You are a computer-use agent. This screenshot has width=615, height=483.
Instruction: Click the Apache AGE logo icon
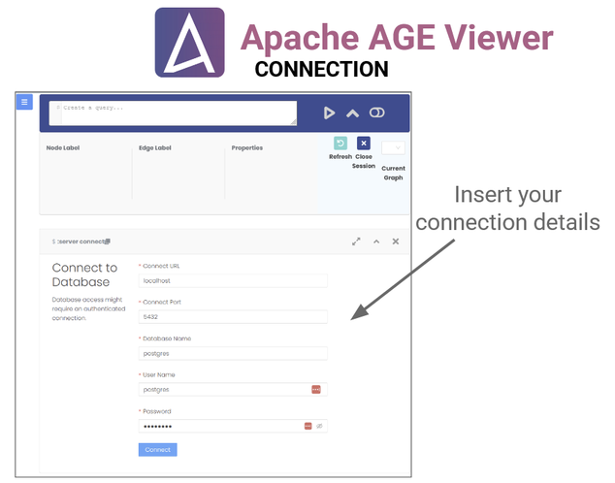pyautogui.click(x=190, y=43)
